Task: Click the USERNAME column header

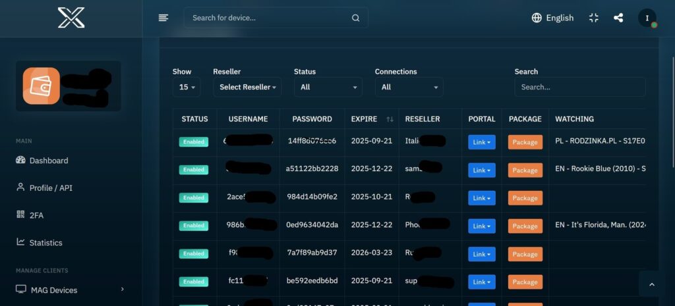Action: click(x=248, y=119)
